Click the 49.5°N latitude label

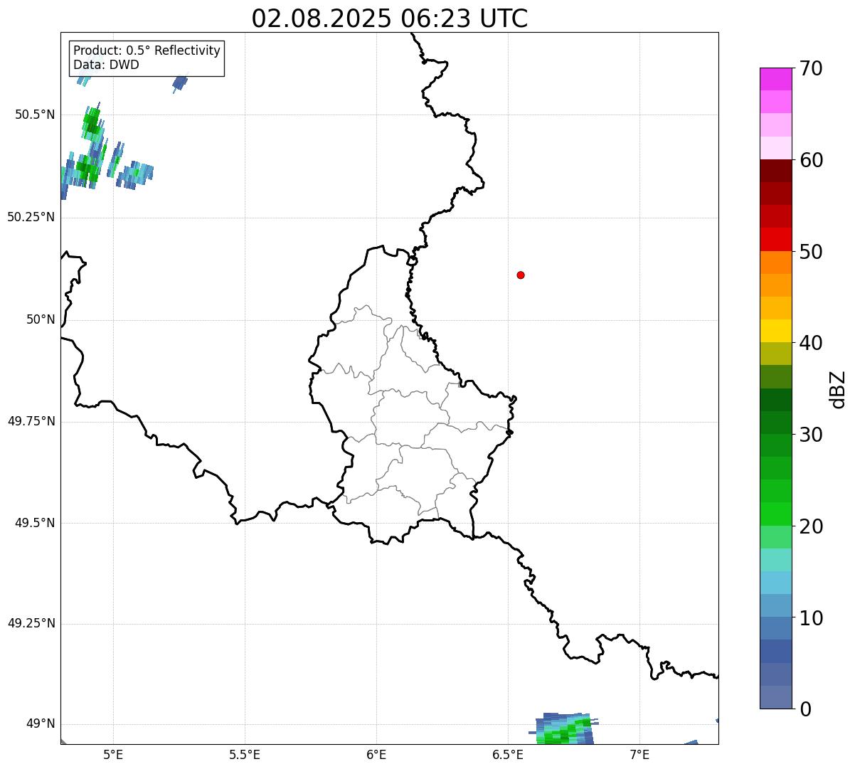coord(35,523)
